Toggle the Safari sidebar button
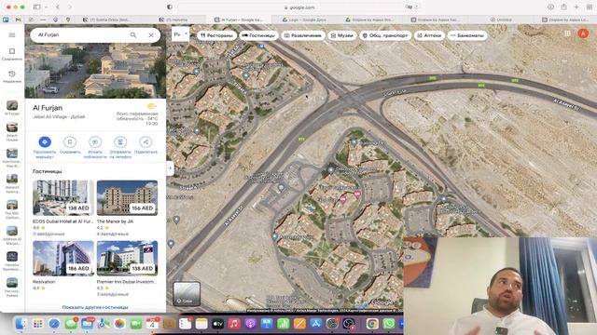This screenshot has height=335, width=597. tap(37, 7)
